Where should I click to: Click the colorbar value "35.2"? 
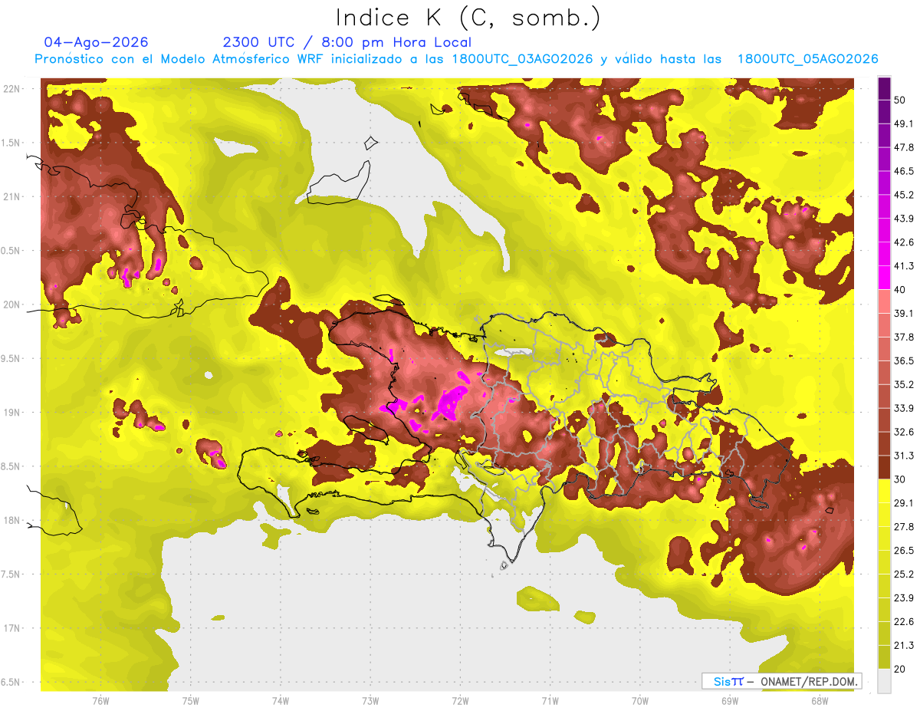[903, 384]
